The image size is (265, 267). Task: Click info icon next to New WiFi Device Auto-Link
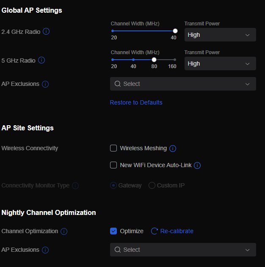coord(197,165)
